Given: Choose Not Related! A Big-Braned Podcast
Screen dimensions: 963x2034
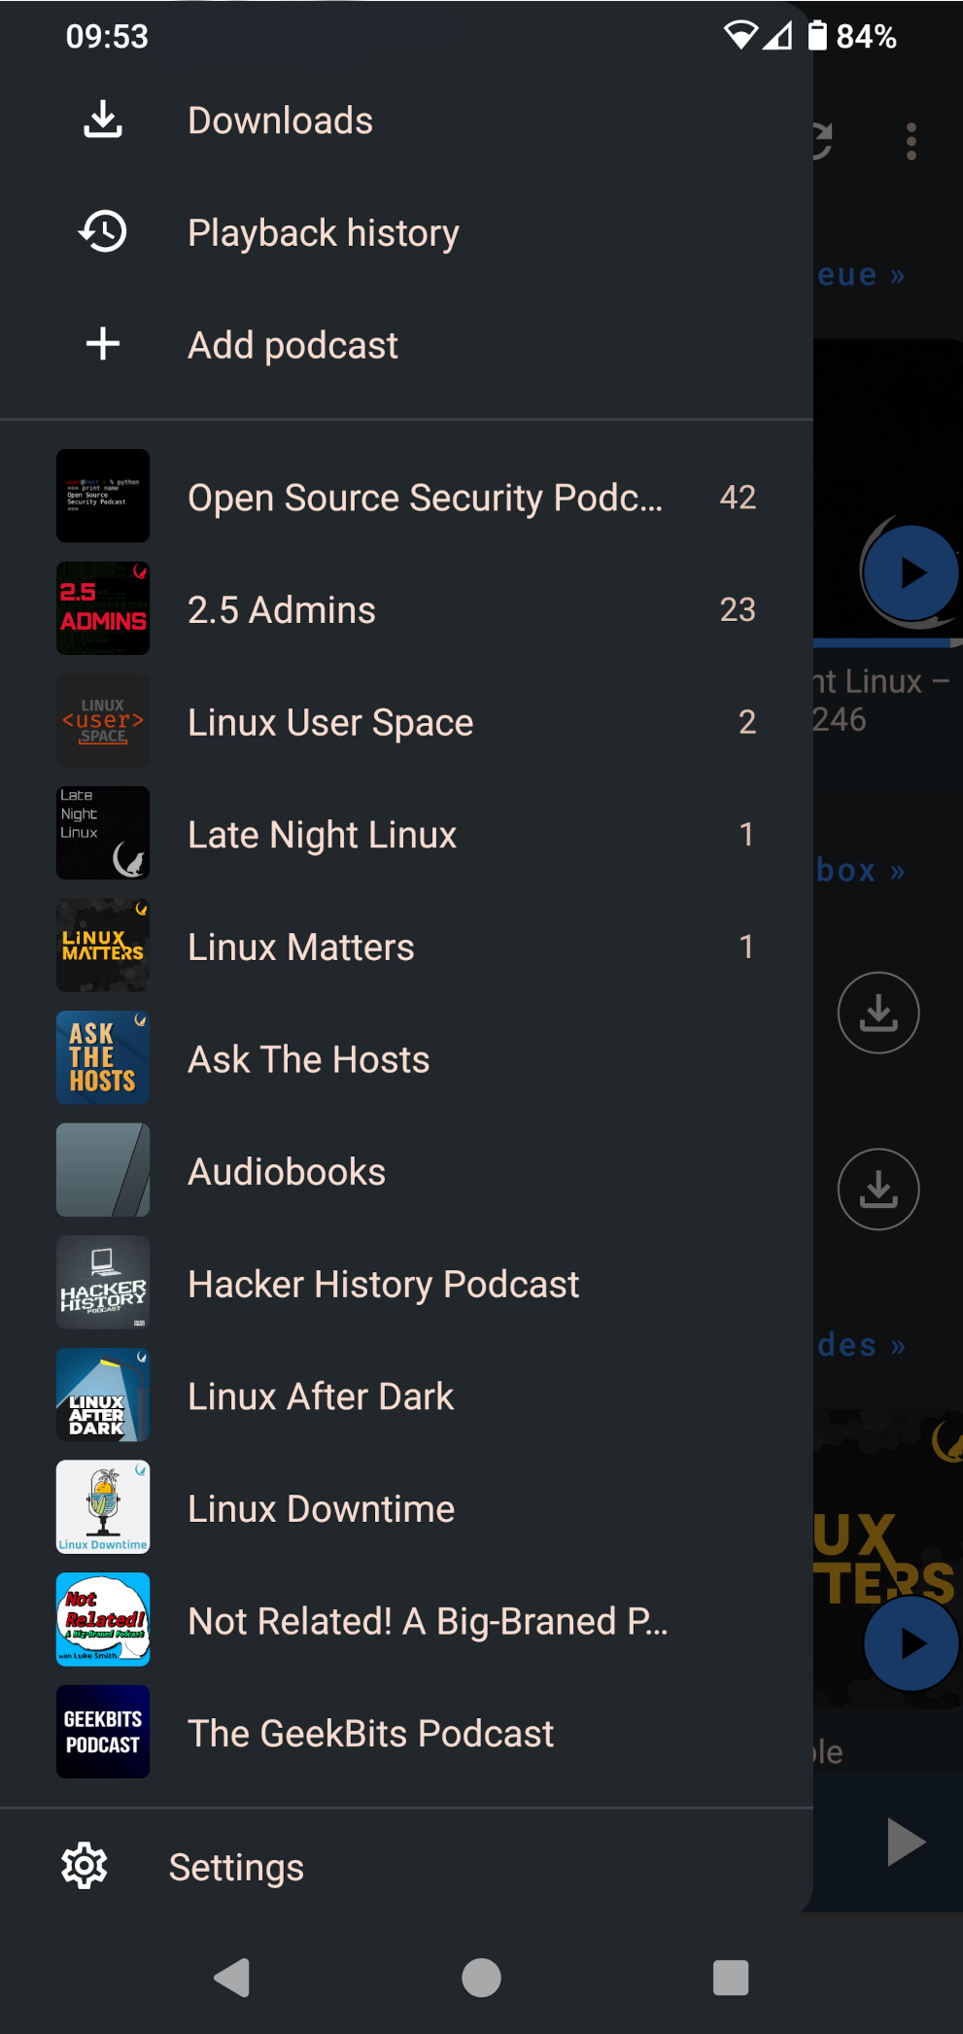Looking at the screenshot, I should point(428,1621).
